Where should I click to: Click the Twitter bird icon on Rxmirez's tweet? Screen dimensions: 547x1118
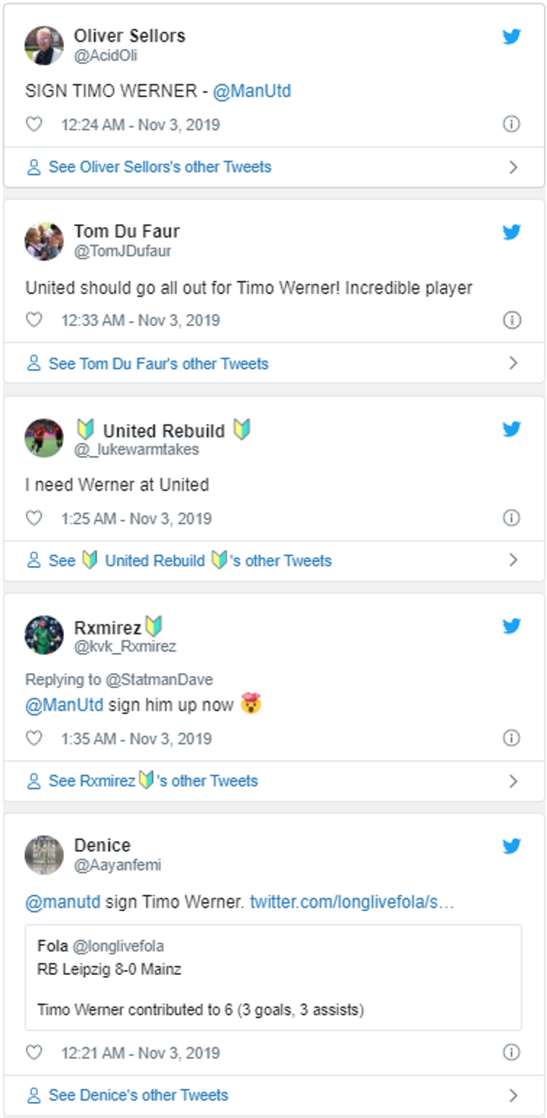(x=511, y=626)
